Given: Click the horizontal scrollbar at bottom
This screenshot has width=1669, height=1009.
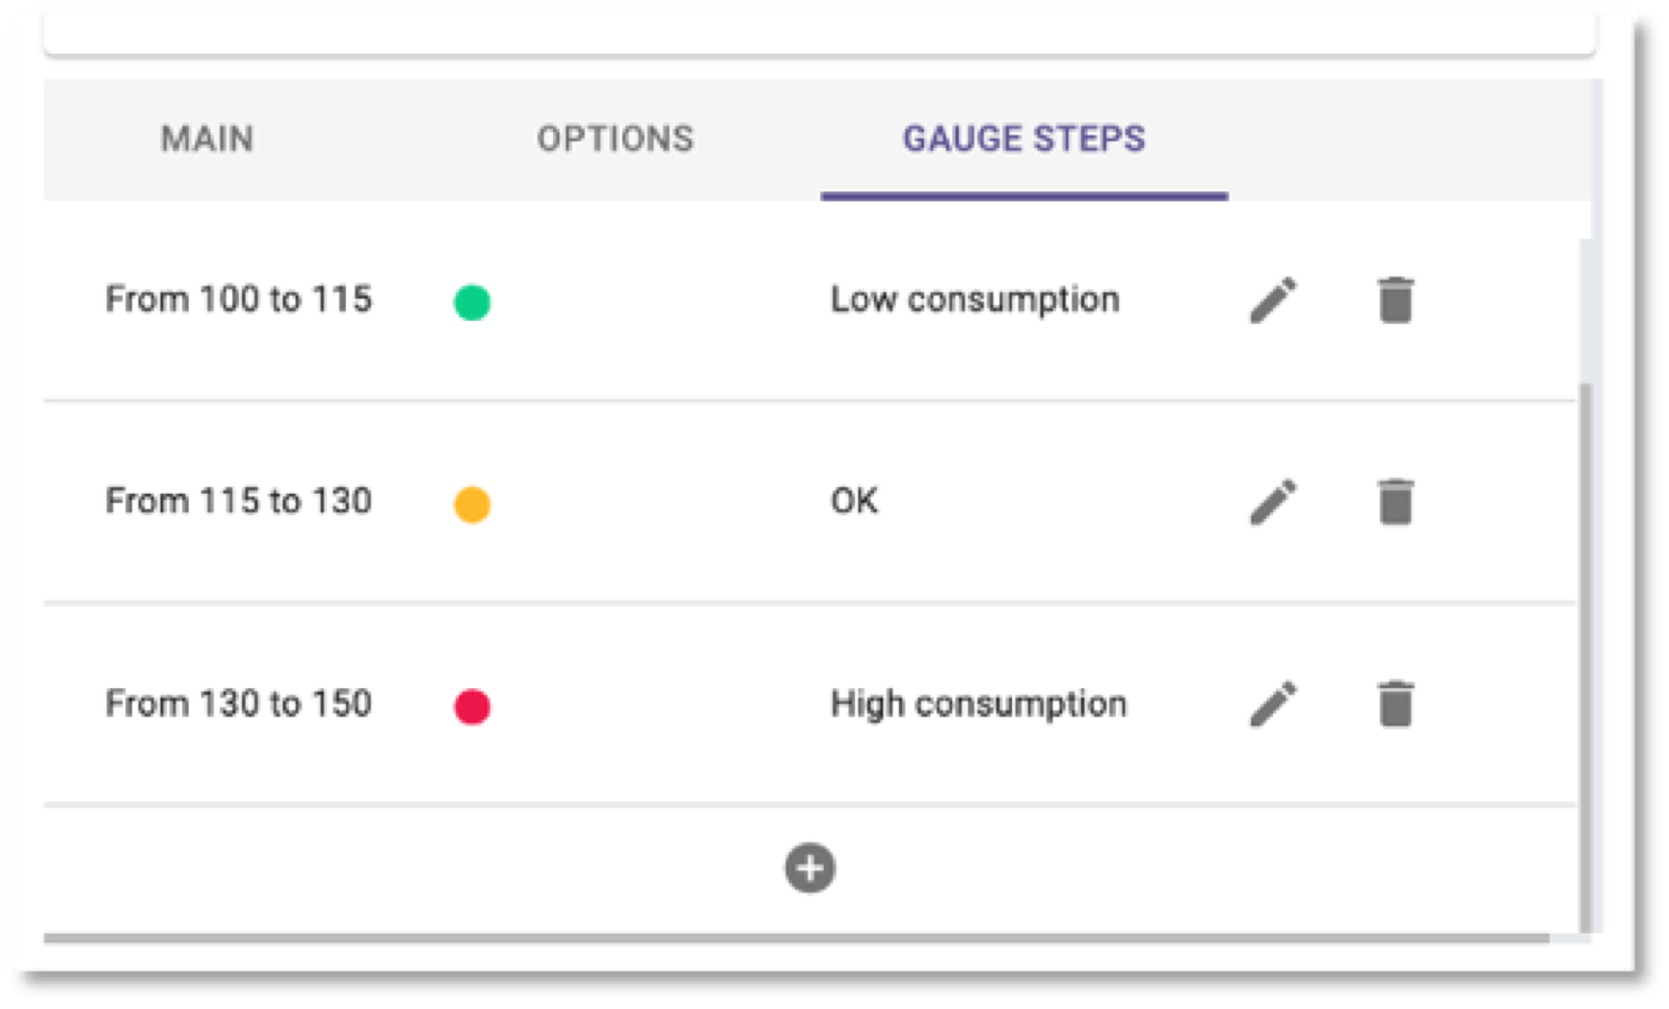Looking at the screenshot, I should click(x=797, y=938).
